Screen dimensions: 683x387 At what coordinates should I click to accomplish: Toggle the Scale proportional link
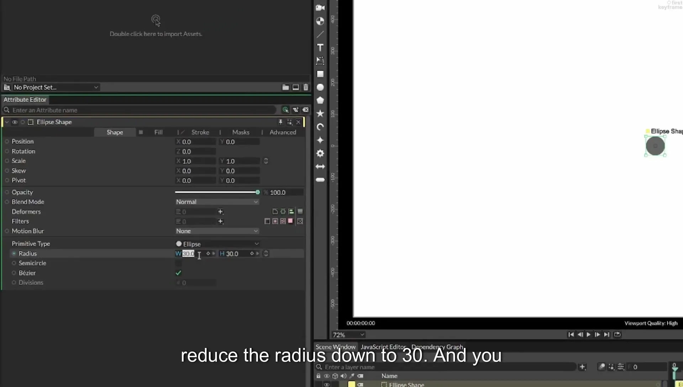click(x=266, y=161)
